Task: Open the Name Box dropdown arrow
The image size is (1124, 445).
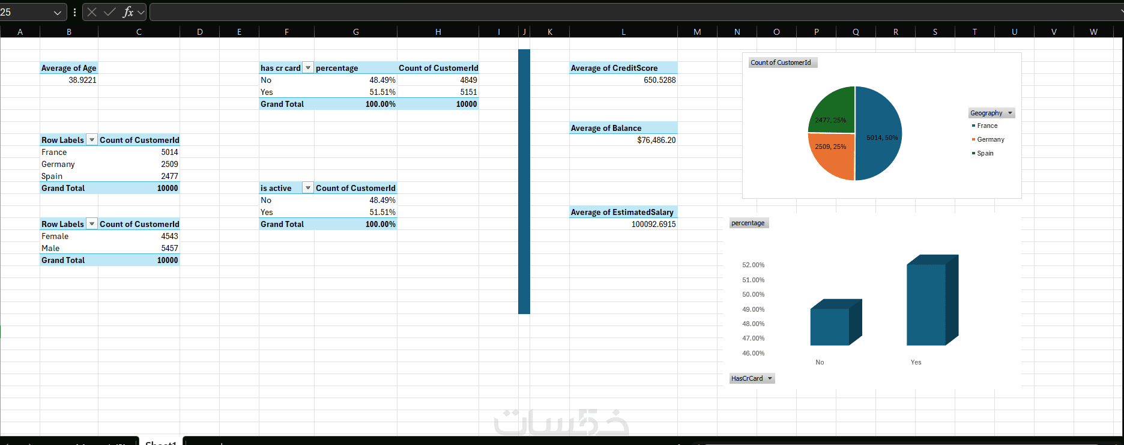Action: pos(58,13)
